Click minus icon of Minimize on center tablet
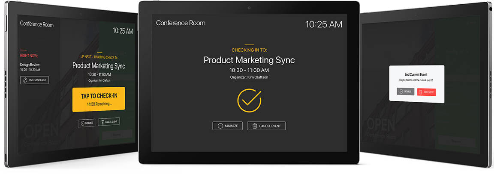 tap(220, 126)
